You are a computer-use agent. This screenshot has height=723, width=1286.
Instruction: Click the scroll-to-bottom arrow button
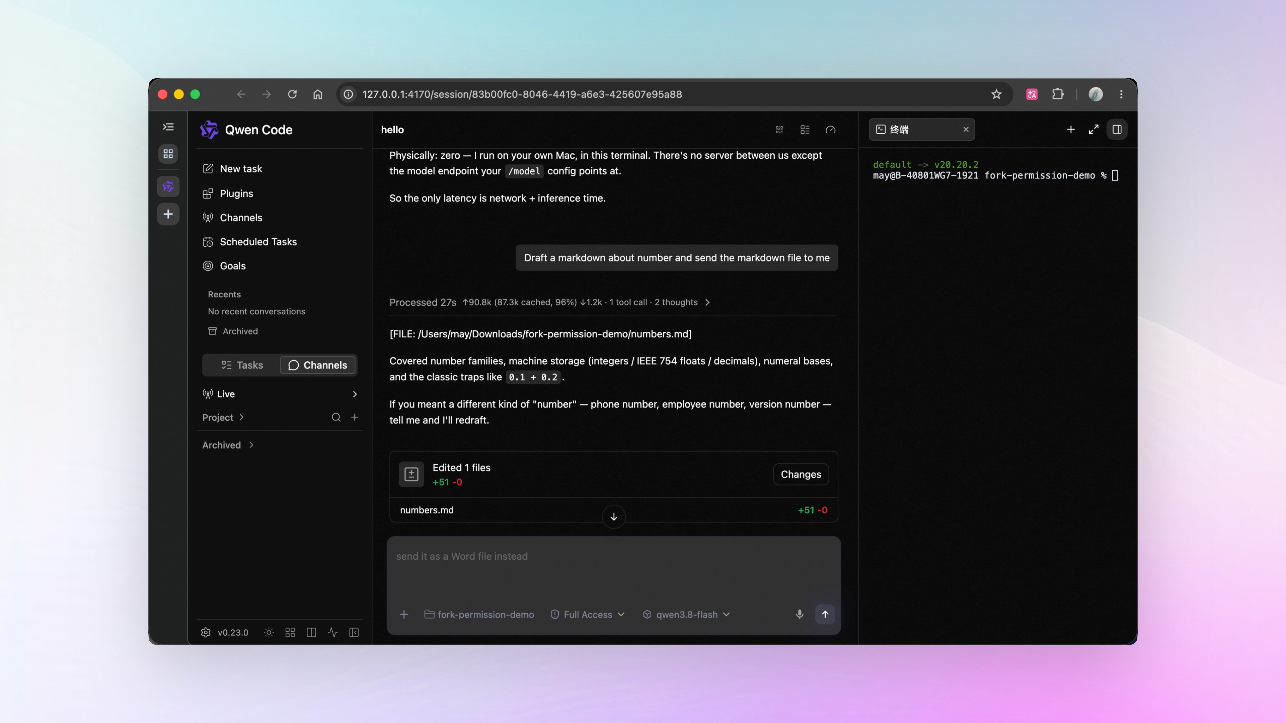(614, 516)
